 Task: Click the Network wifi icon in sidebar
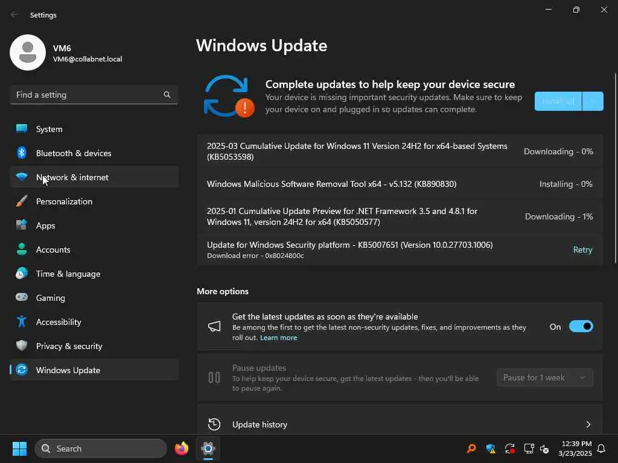coord(22,177)
